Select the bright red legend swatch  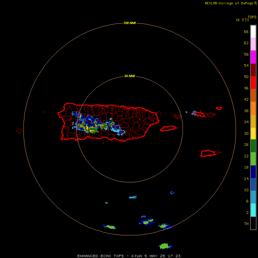coord(253,83)
